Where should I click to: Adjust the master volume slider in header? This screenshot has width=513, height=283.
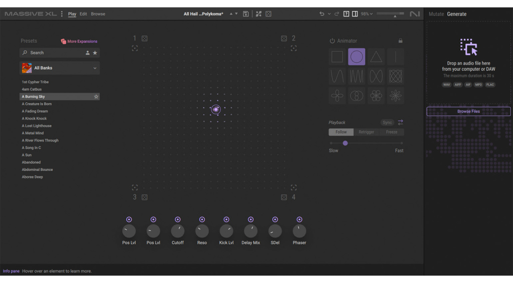click(x=390, y=14)
